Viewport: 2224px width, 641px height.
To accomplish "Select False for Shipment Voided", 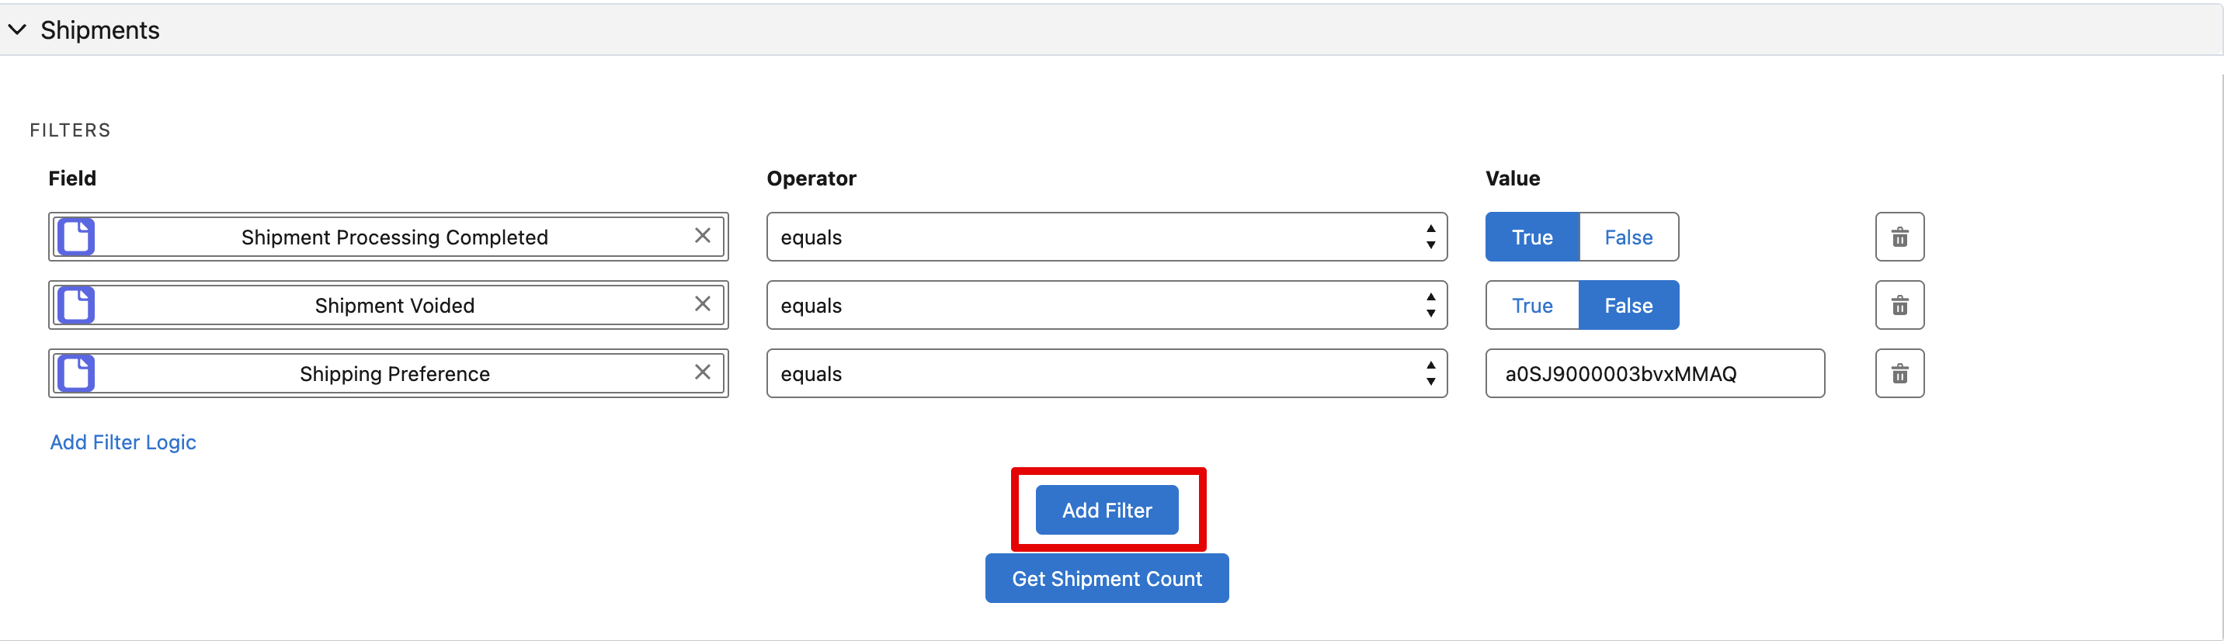I will (x=1628, y=304).
